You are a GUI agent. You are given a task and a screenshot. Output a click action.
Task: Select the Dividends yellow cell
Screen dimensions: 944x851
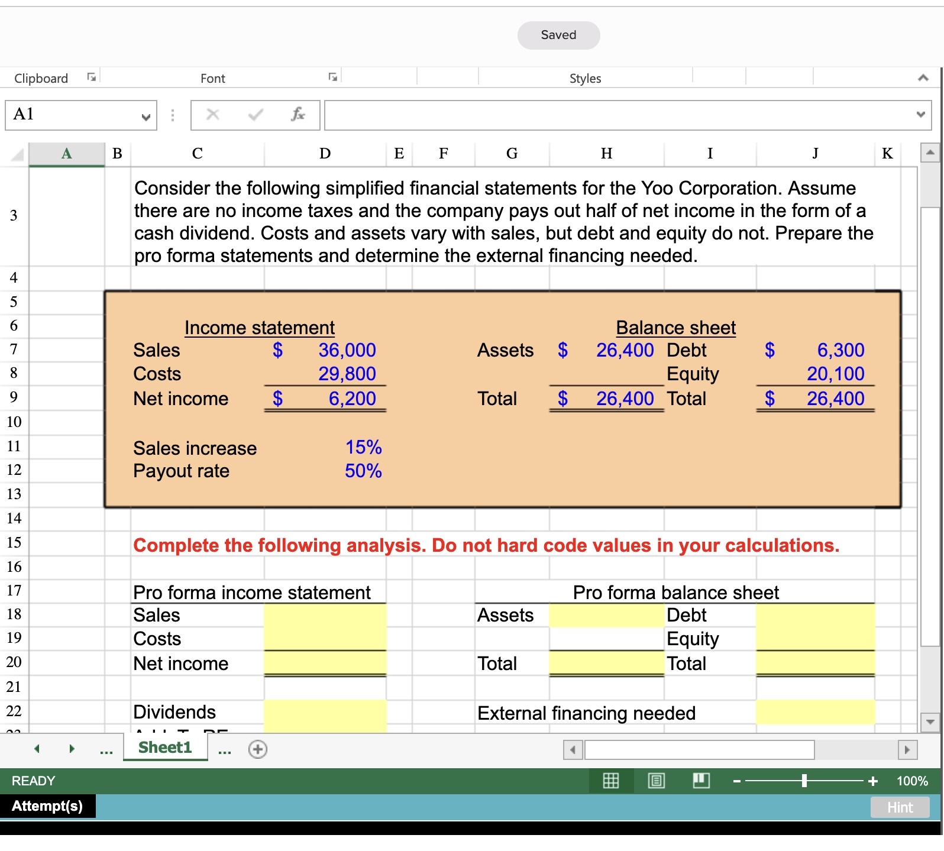[325, 712]
